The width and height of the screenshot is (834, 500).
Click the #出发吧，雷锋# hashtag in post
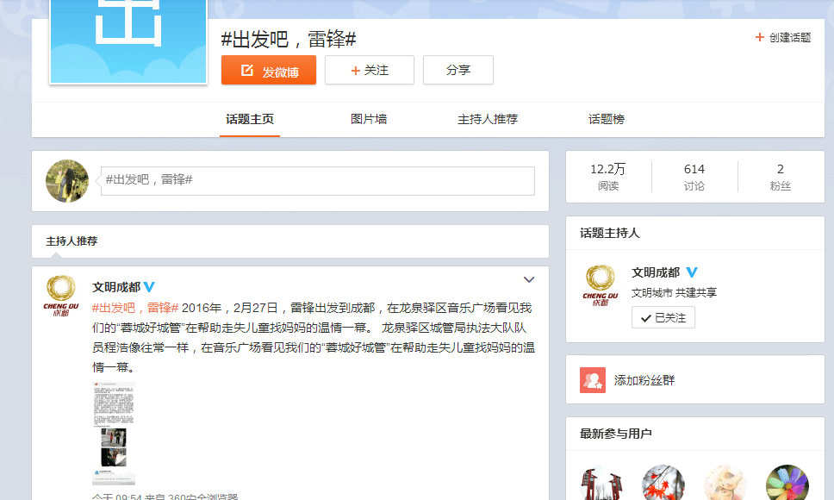click(x=135, y=308)
